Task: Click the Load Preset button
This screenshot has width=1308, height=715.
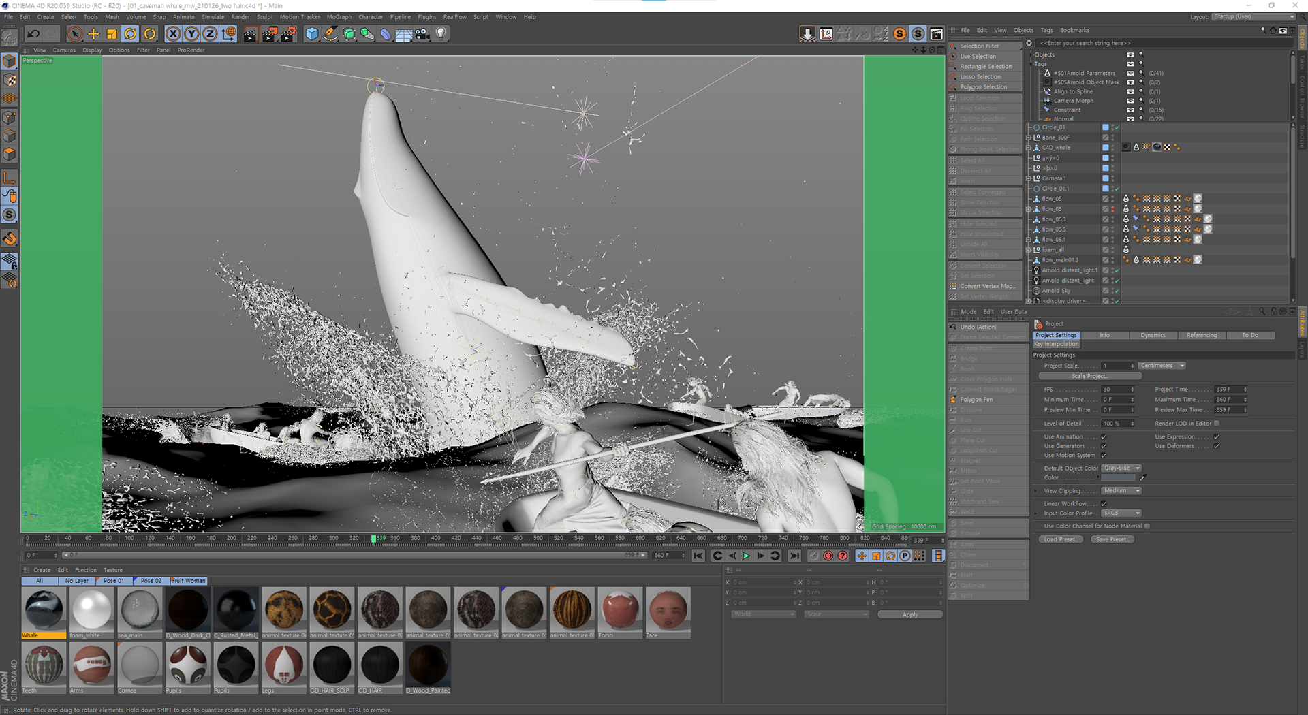Action: click(x=1061, y=539)
